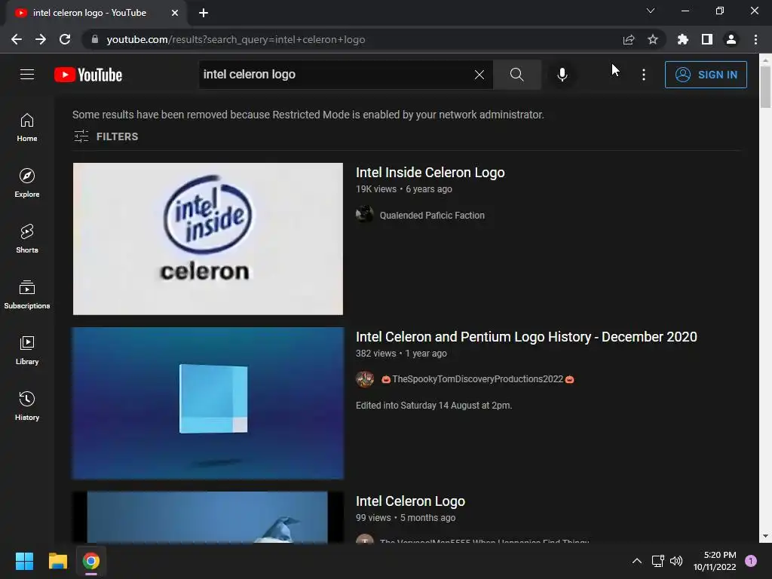Open Qualended Paficic Faction channel name
Image resolution: width=772 pixels, height=579 pixels.
[x=432, y=215]
